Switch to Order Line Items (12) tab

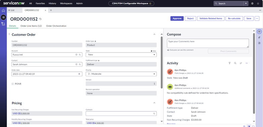[31, 26]
